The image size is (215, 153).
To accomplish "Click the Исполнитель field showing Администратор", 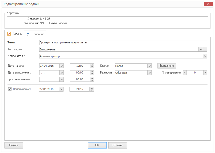I will pos(121,56).
